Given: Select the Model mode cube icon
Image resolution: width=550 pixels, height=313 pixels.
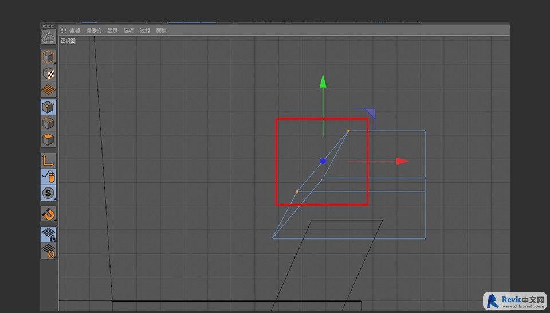Looking at the screenshot, I should [48, 57].
